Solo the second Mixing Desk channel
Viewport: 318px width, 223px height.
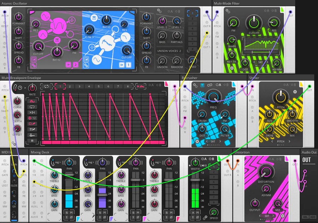coord(100,212)
